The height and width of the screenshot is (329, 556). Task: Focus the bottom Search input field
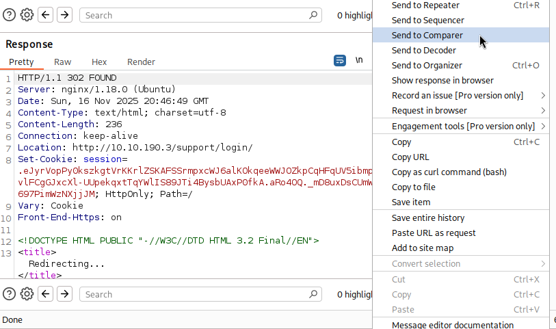pos(200,294)
